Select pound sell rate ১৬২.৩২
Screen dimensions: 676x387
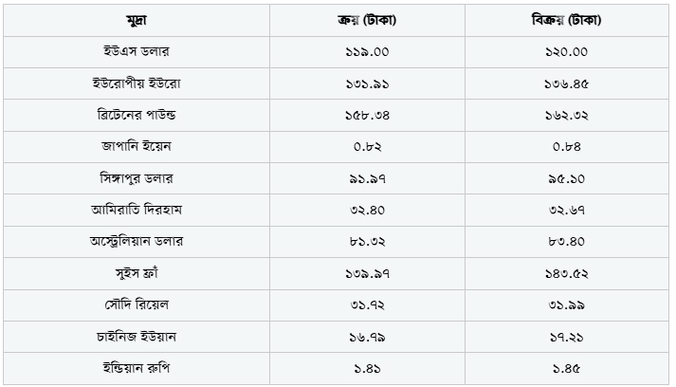point(567,115)
